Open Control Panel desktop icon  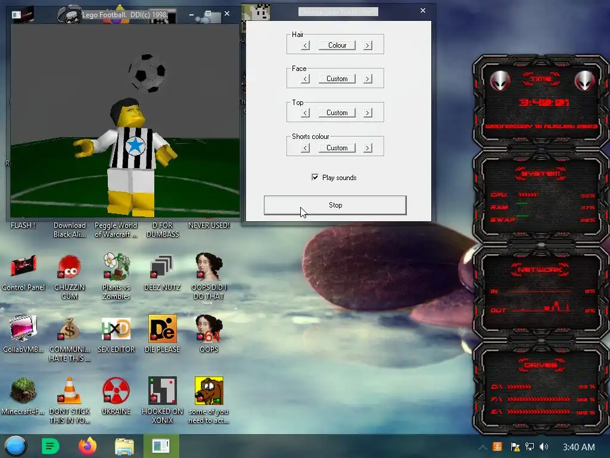23,273
